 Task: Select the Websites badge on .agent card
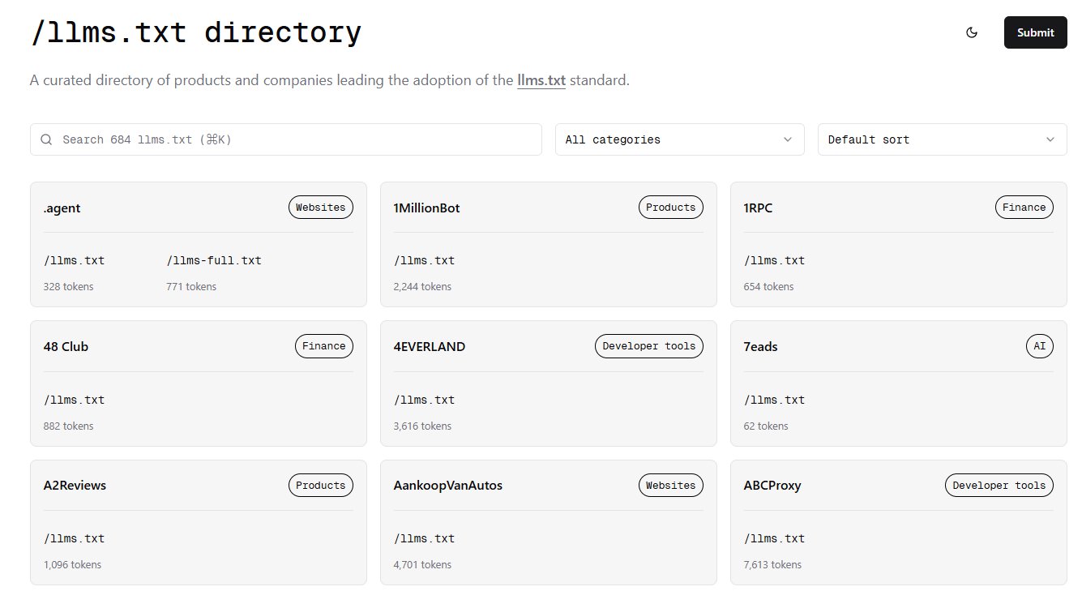point(320,207)
